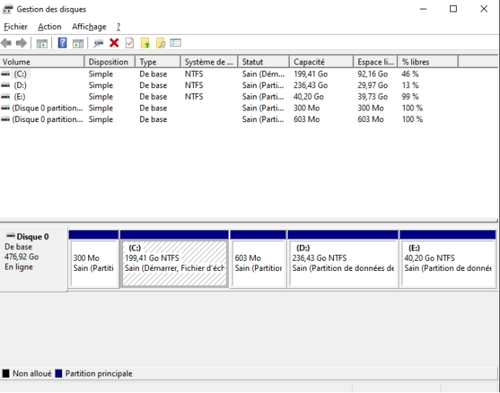Click the forward arrow toolbar icon

[x=20, y=43]
